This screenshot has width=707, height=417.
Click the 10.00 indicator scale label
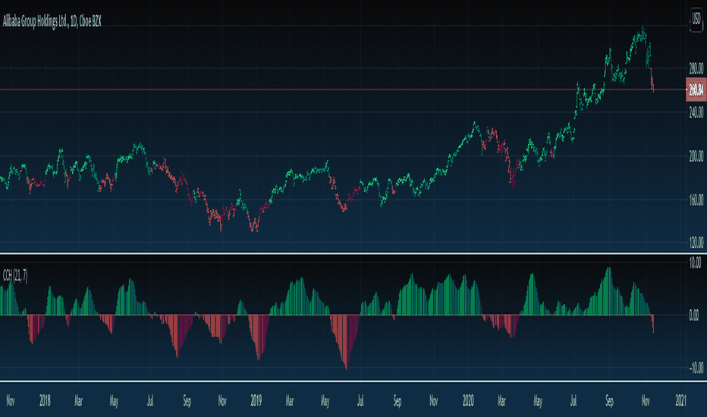tap(695, 262)
